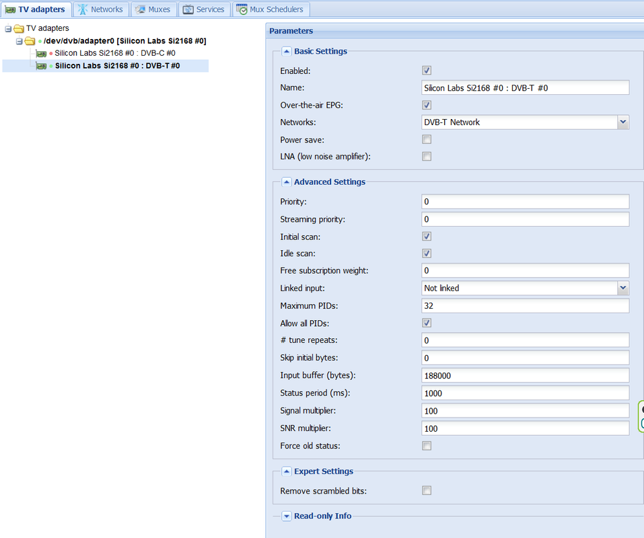Collapse the Advanced Settings section
The height and width of the screenshot is (538, 644).
[287, 182]
